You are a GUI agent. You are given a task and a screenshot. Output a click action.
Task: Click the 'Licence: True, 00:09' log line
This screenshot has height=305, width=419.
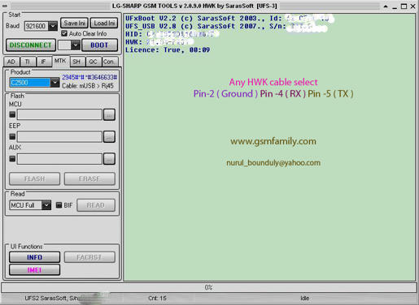(168, 49)
